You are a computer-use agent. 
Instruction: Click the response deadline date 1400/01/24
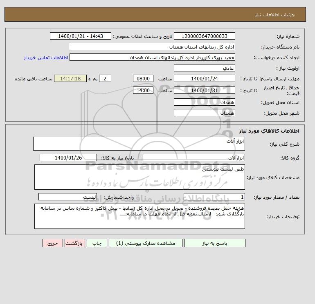coord(204,79)
